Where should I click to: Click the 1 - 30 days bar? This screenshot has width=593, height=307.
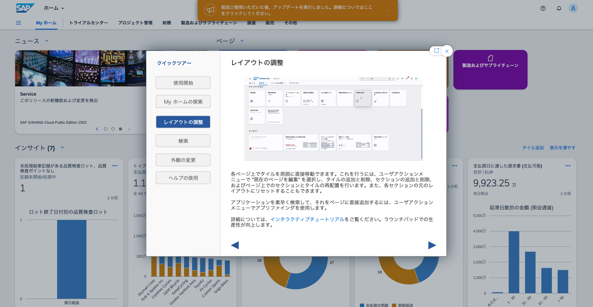tap(514, 262)
